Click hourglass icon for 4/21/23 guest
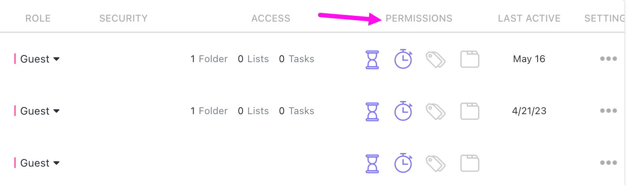The image size is (628, 186). pos(372,111)
